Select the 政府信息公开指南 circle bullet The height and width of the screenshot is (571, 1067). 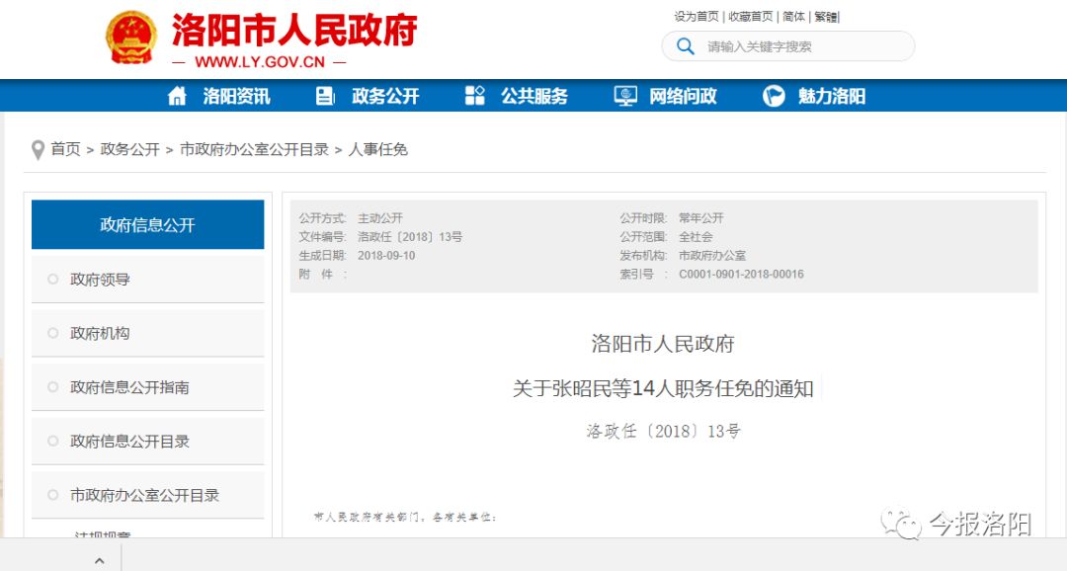[x=52, y=388]
